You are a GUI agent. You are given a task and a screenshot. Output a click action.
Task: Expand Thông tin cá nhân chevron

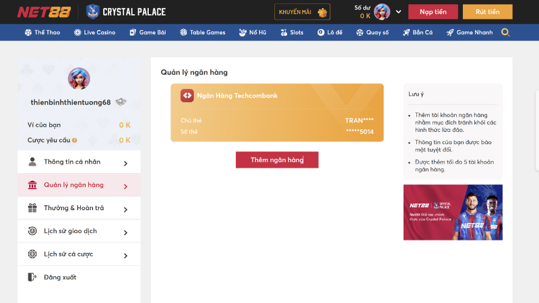tap(126, 163)
